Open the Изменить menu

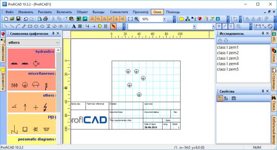coord(26,12)
